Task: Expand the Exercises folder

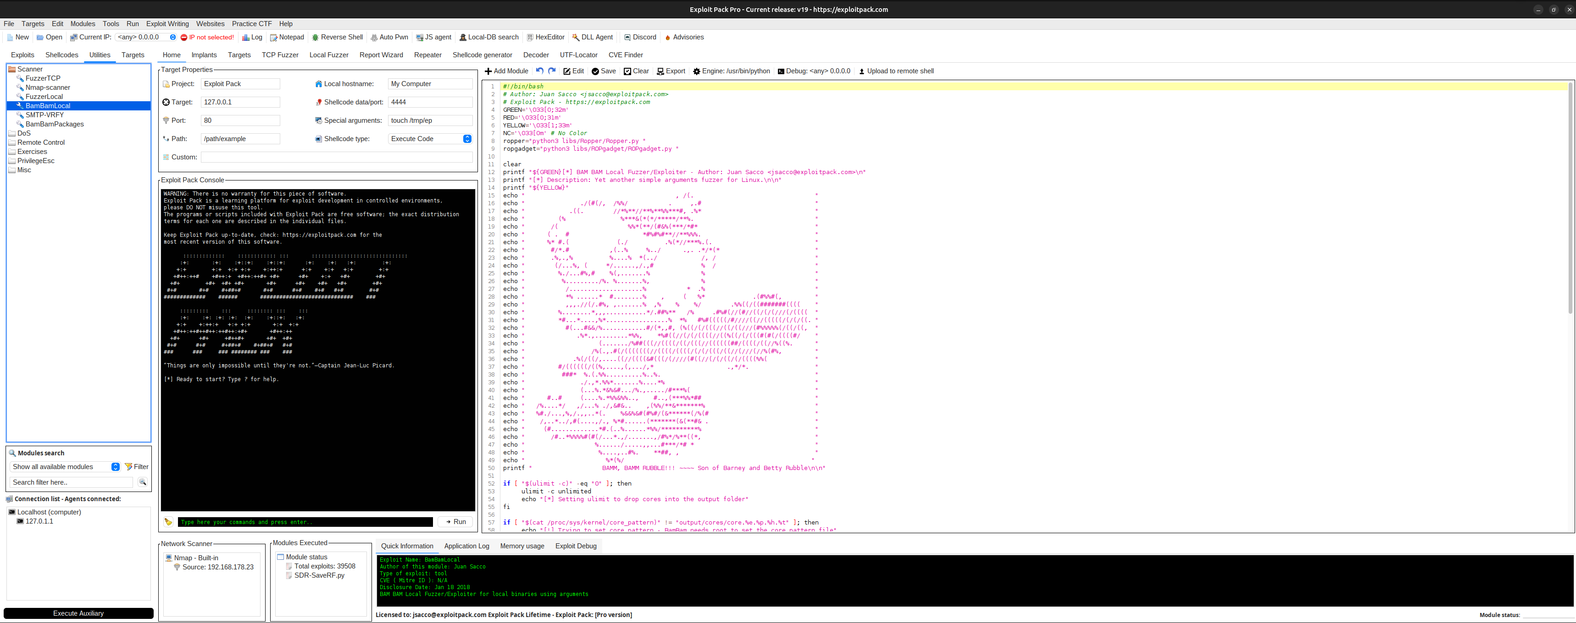Action: [x=28, y=152]
